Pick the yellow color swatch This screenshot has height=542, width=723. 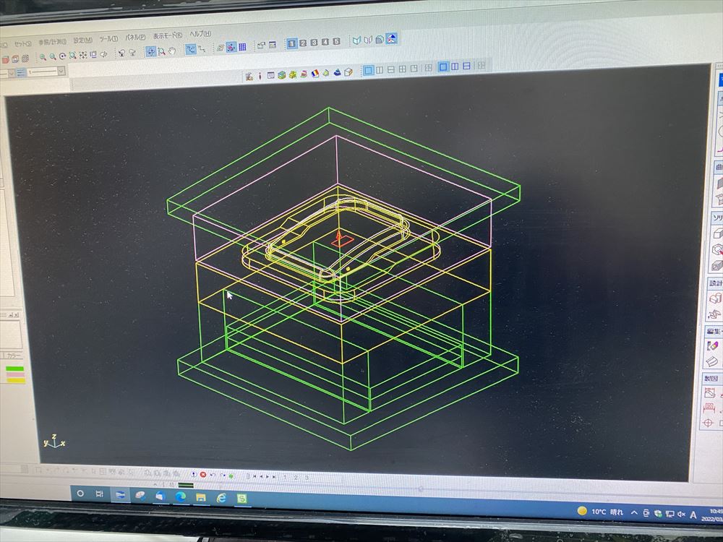click(16, 380)
